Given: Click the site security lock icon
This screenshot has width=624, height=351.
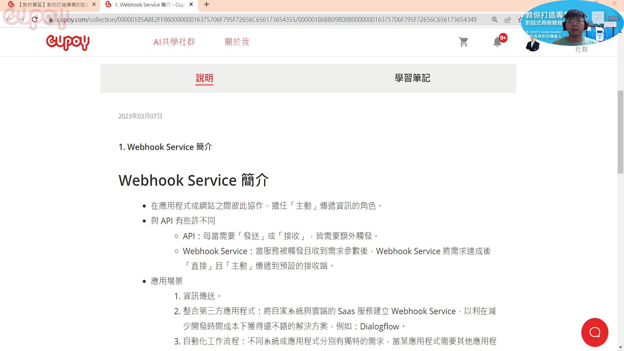Looking at the screenshot, I should pos(50,19).
